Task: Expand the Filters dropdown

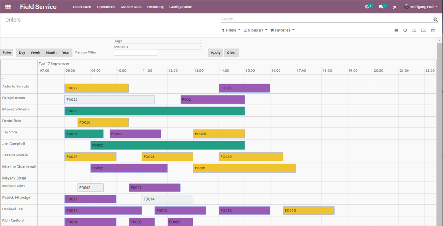Action: (x=231, y=30)
